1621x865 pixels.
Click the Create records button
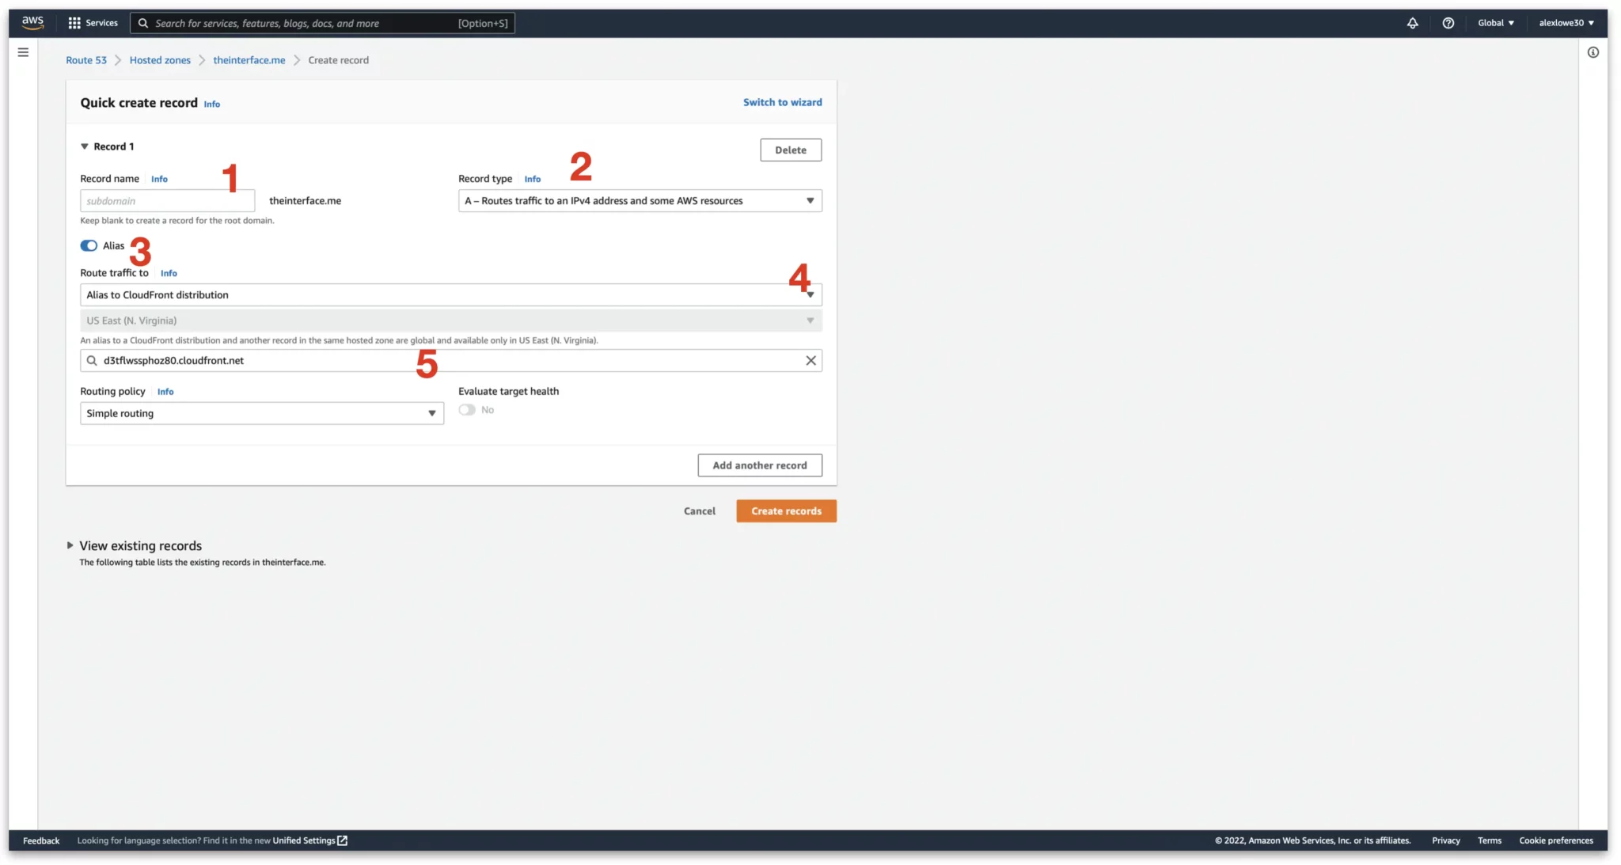(x=786, y=511)
